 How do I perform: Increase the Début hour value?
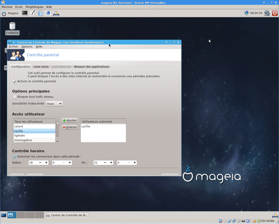point(46,162)
